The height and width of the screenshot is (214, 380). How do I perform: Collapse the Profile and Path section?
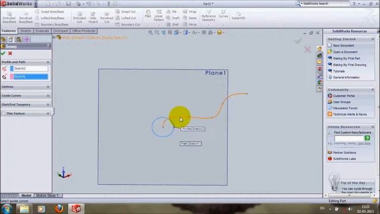click(48, 62)
